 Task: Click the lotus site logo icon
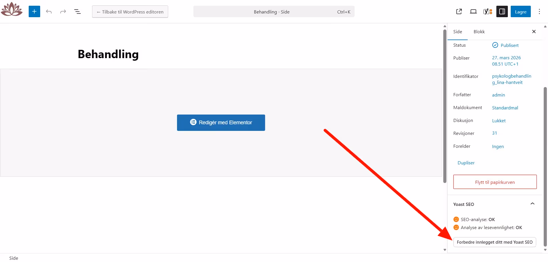[x=11, y=9]
